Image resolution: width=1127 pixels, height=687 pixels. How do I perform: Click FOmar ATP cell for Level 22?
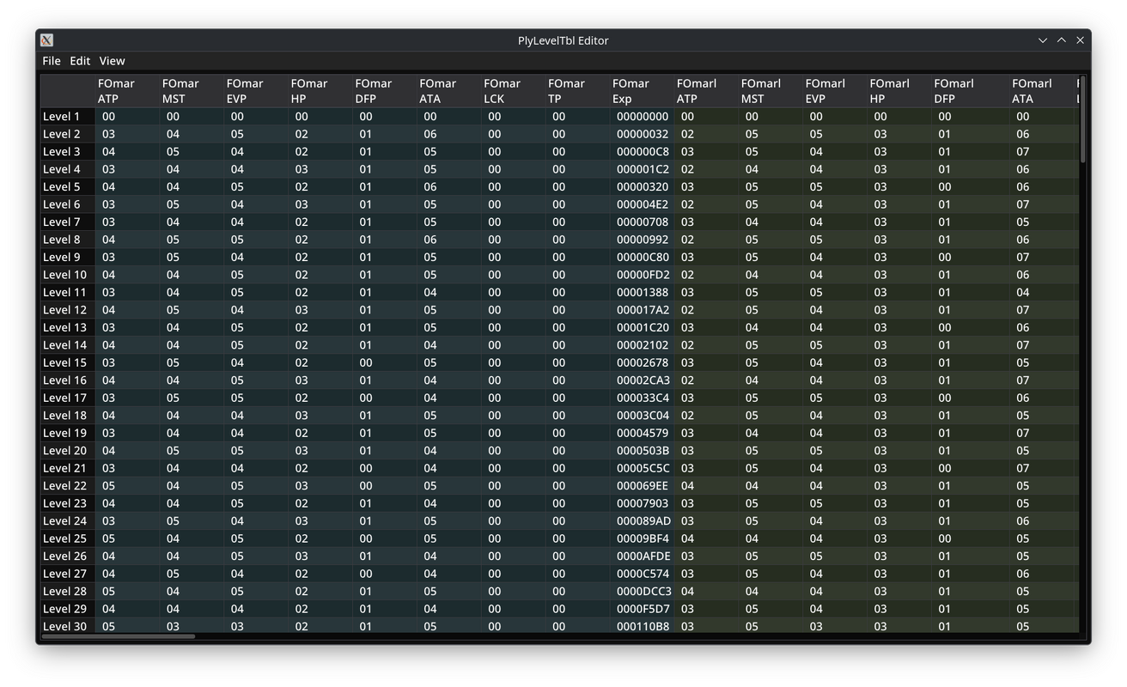(126, 486)
